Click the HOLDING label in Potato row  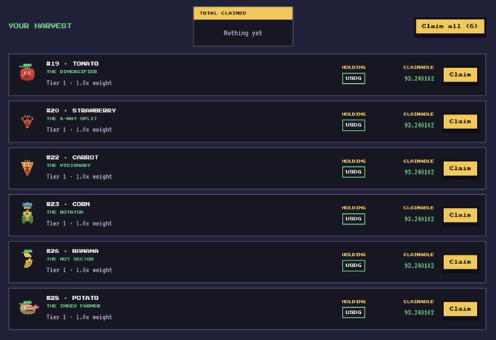click(x=354, y=301)
